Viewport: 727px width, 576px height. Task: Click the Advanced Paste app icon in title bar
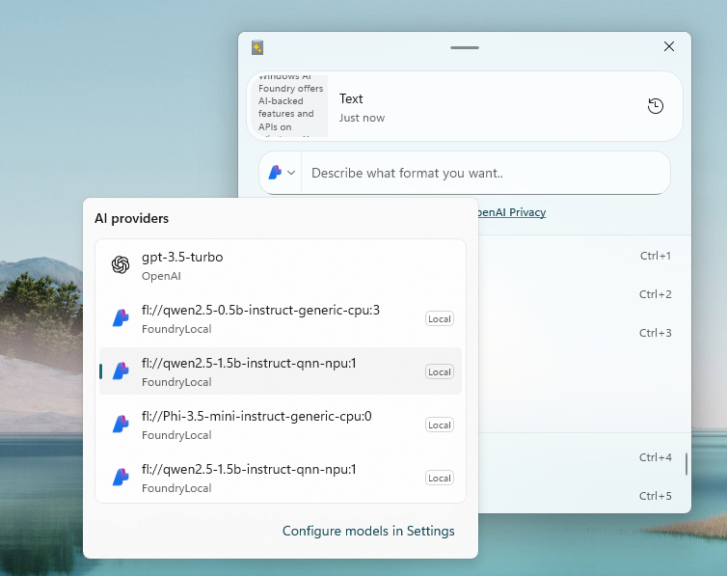[257, 47]
